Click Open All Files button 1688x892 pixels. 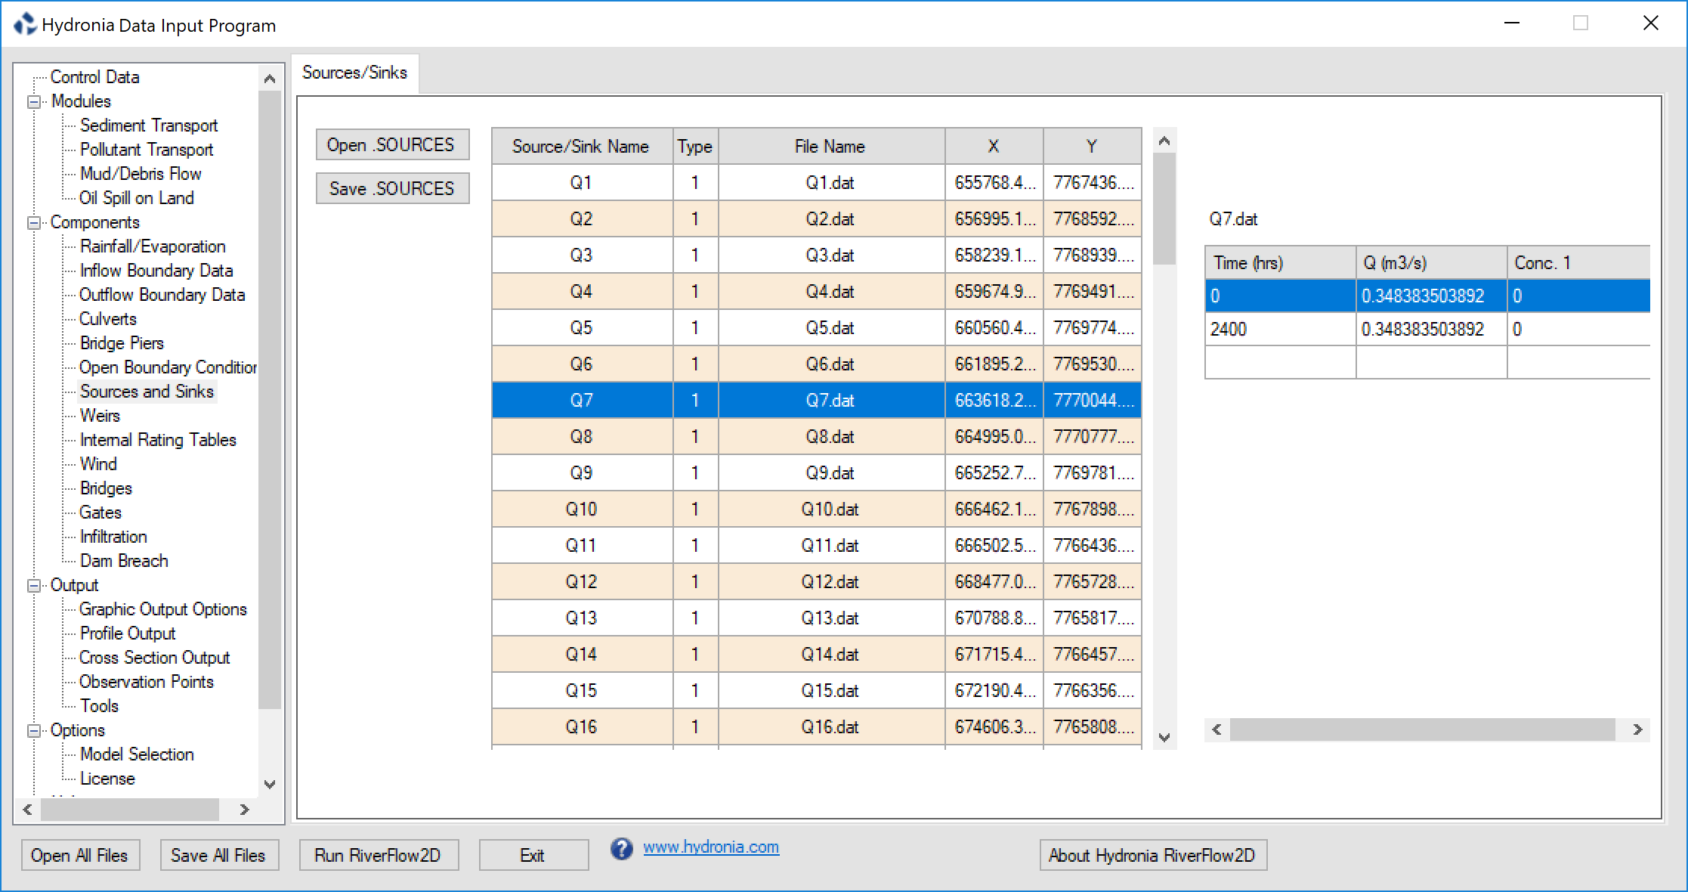point(80,855)
